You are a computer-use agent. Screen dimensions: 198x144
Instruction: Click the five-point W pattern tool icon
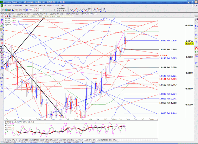pos(86,10)
